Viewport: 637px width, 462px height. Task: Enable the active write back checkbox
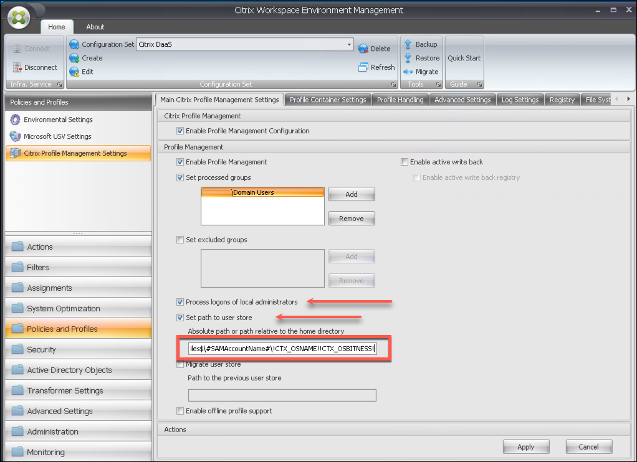tap(405, 162)
